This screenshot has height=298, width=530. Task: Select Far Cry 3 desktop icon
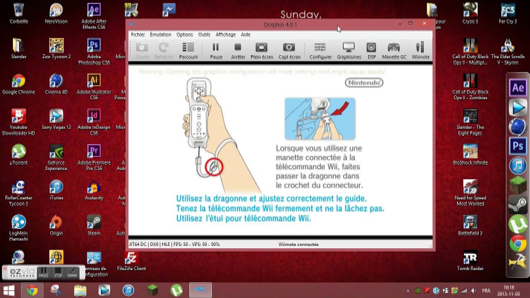508,13
